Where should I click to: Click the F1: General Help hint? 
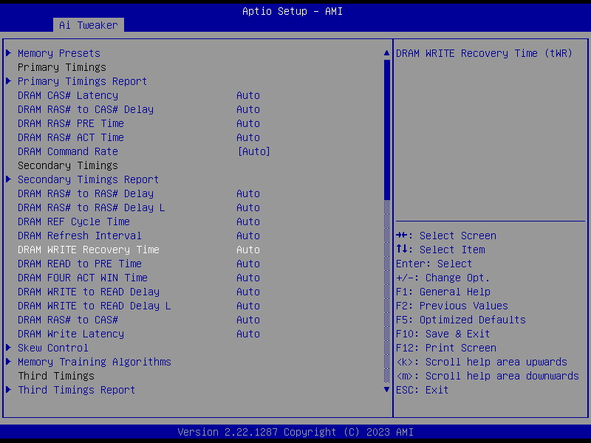point(443,292)
